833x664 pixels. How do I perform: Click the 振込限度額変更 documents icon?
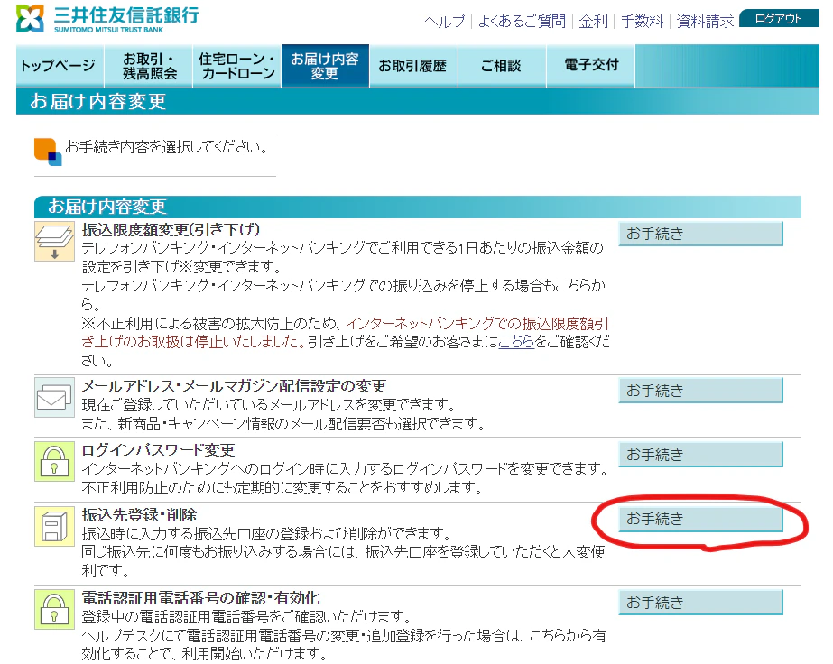pyautogui.click(x=55, y=241)
